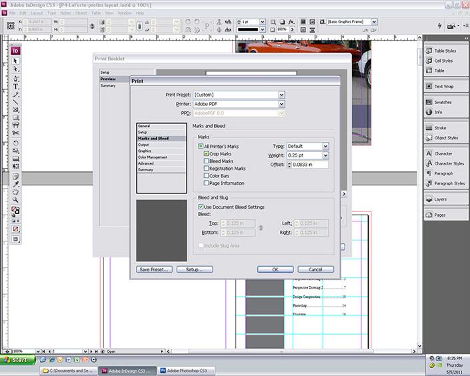Uncheck the Crop Marks checkbox

(206, 153)
